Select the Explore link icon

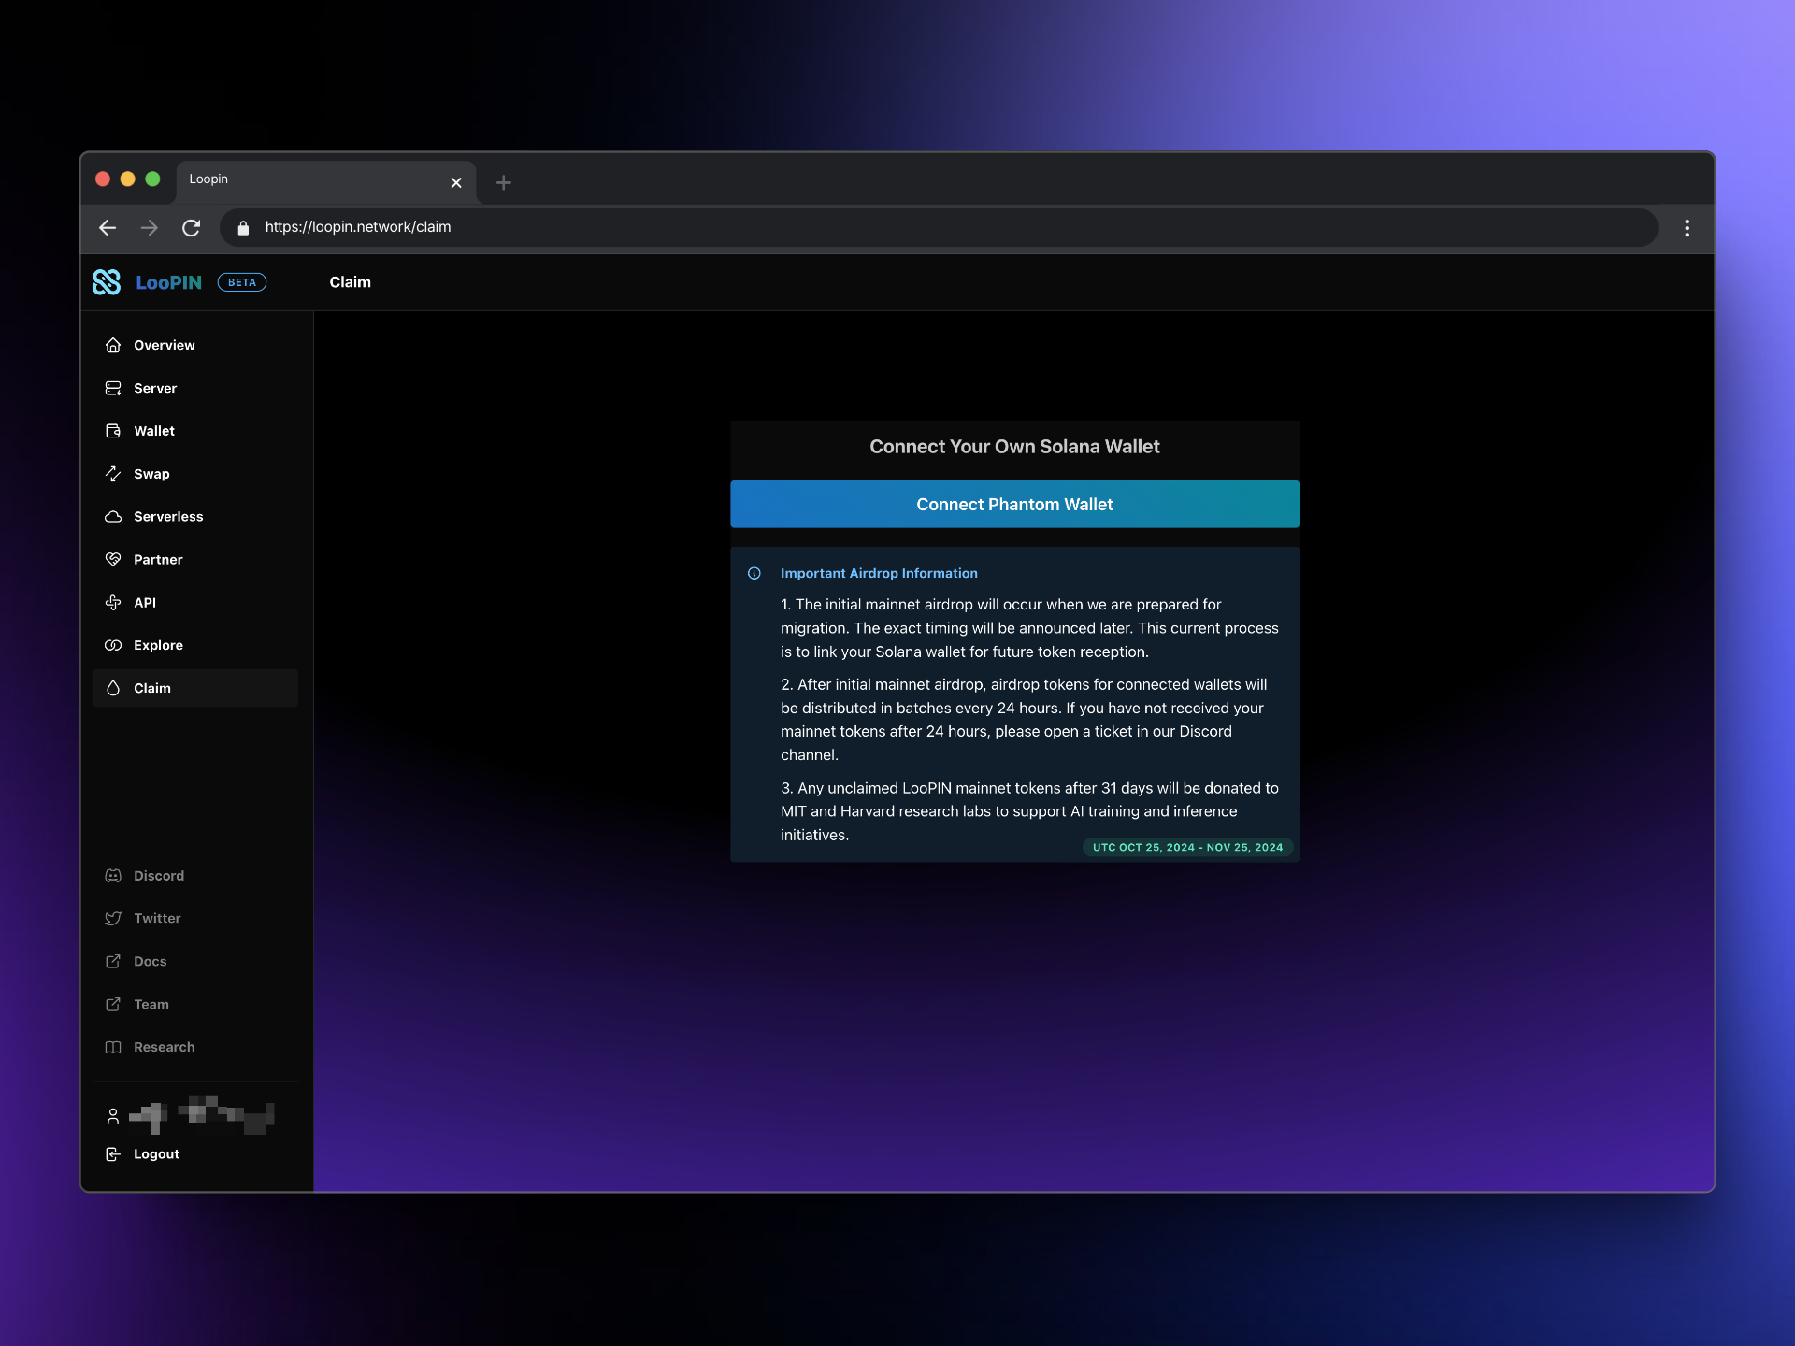point(113,646)
